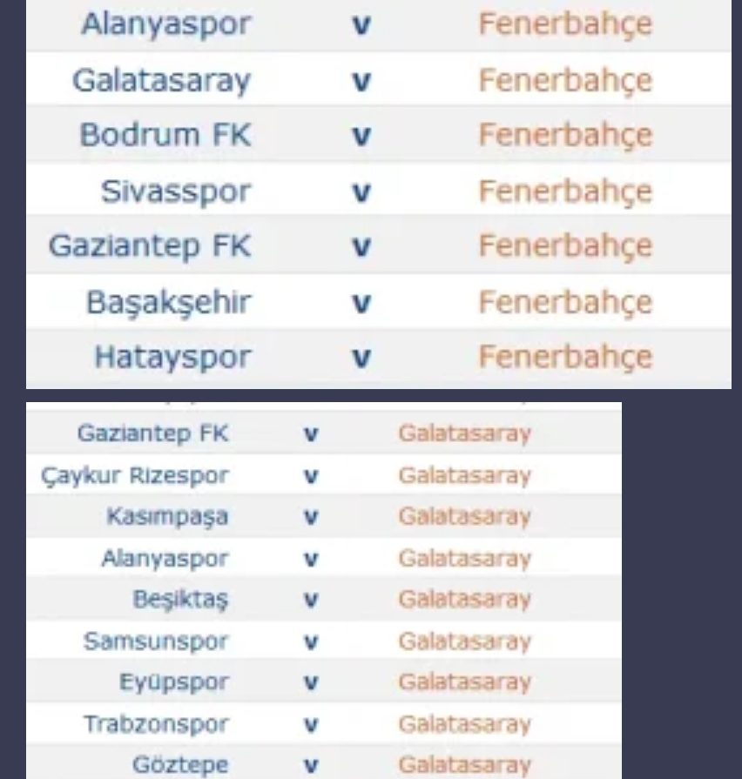Image resolution: width=742 pixels, height=779 pixels.
Task: Click Fenerbahçe in the Sivasspor row
Action: [565, 191]
